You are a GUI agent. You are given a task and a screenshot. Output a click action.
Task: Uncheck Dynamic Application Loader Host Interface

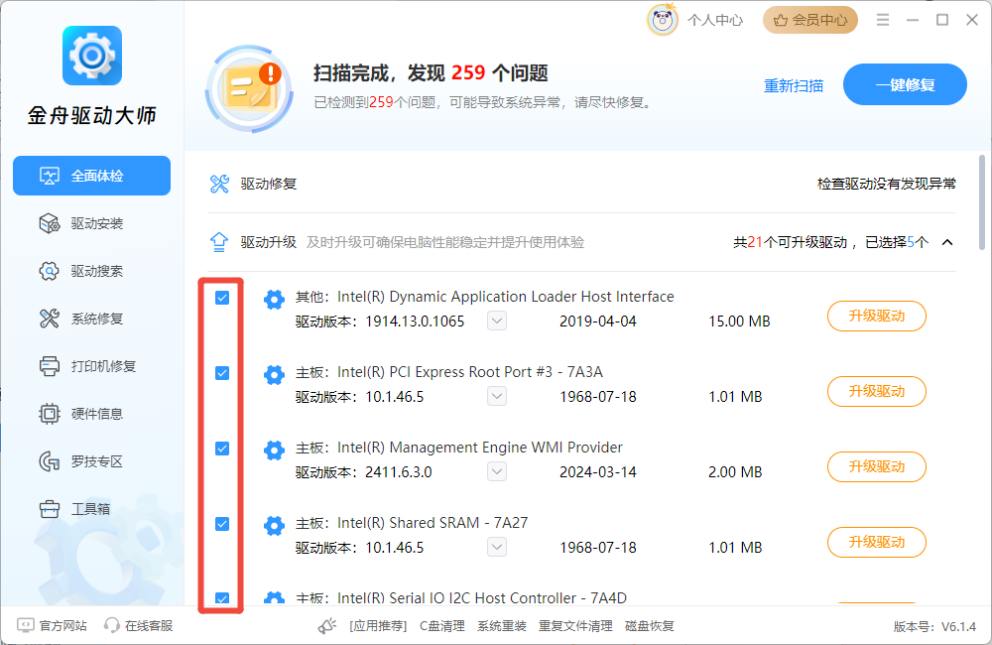(222, 298)
